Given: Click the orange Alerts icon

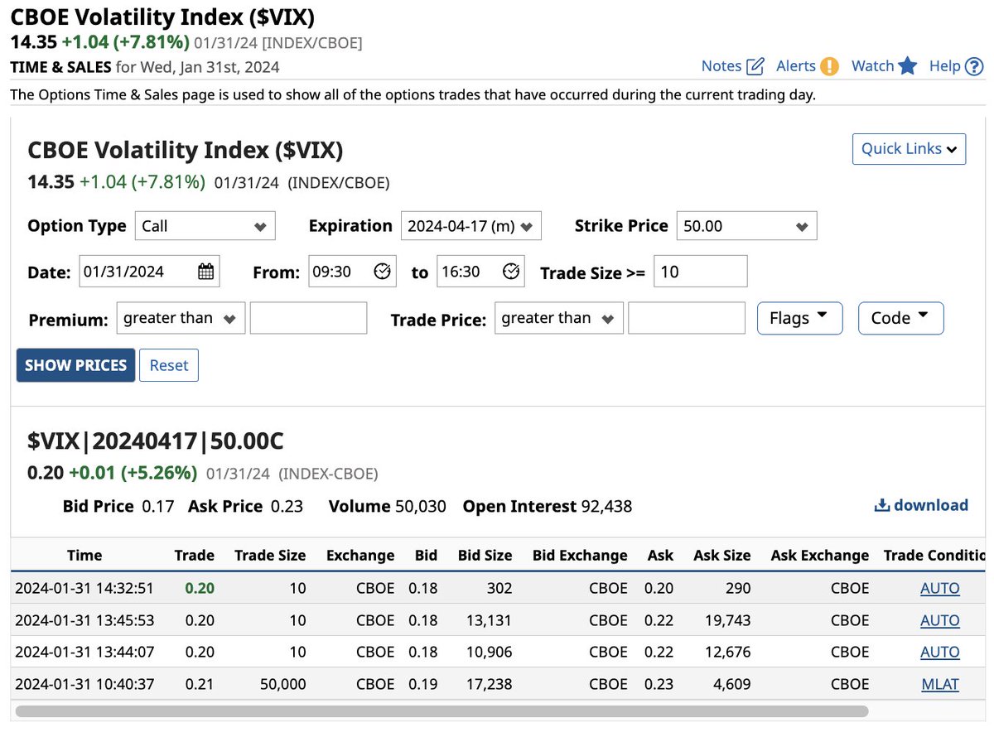Looking at the screenshot, I should click(829, 65).
